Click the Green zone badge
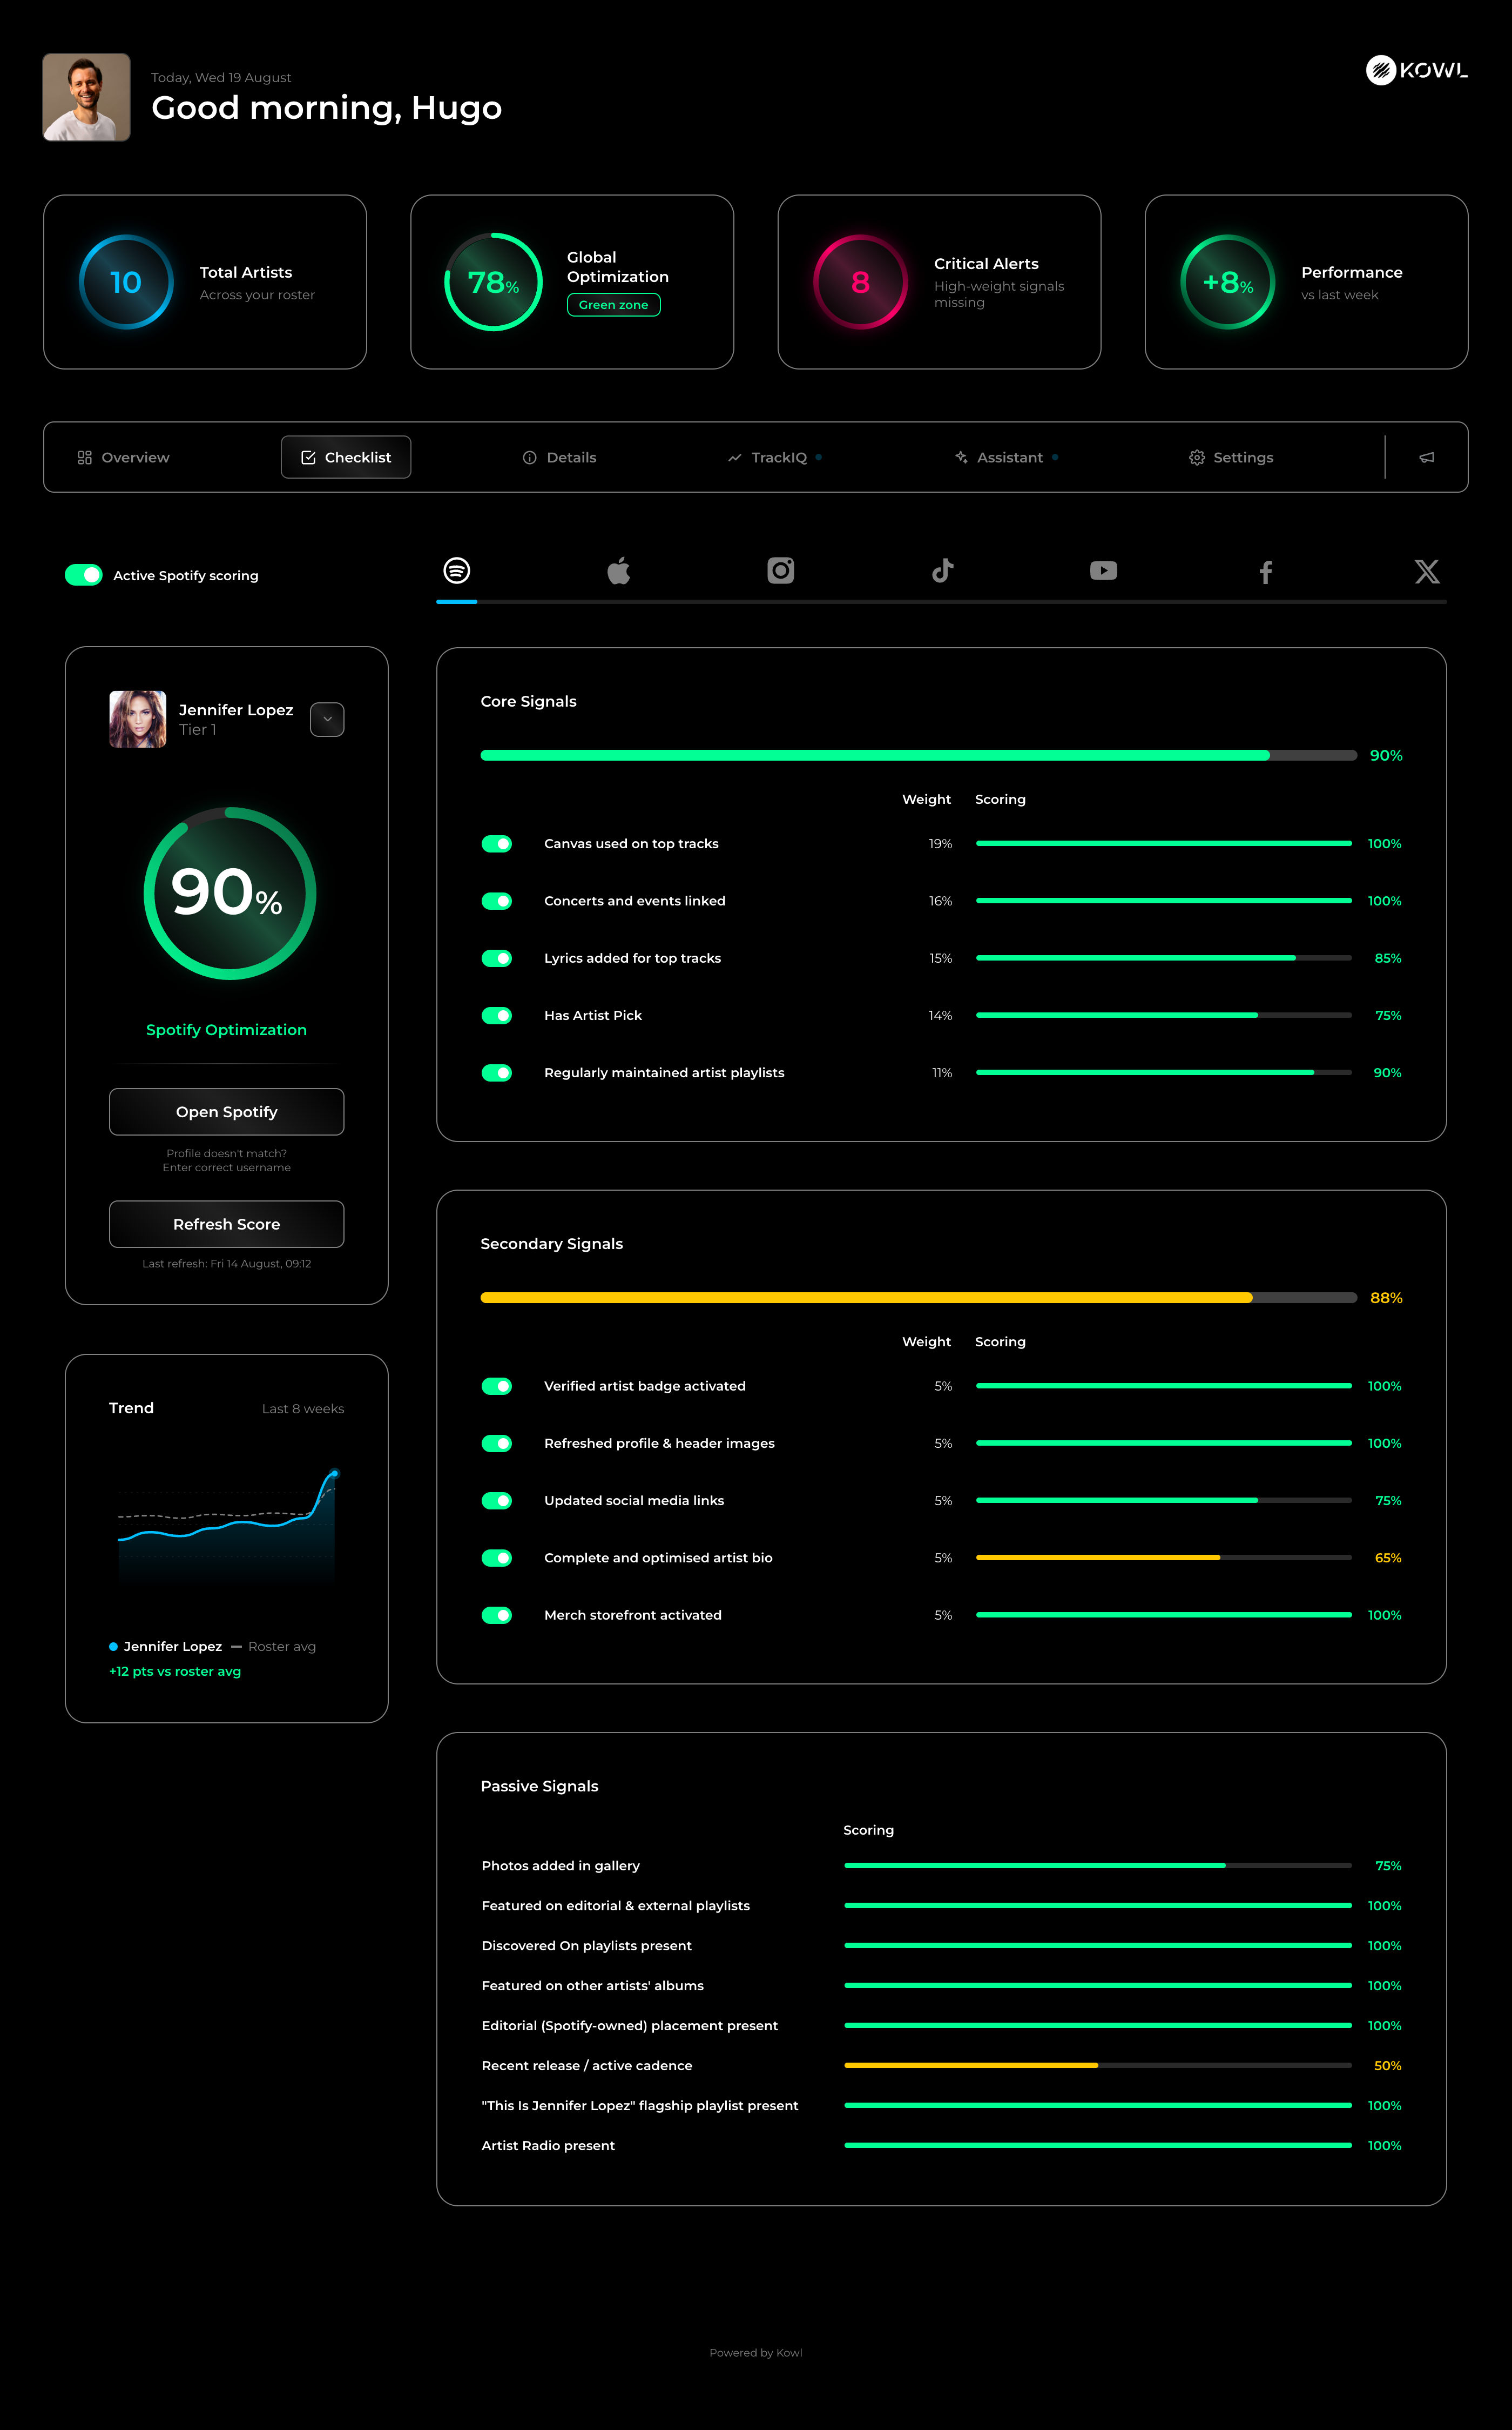1512x2430 pixels. 614,305
